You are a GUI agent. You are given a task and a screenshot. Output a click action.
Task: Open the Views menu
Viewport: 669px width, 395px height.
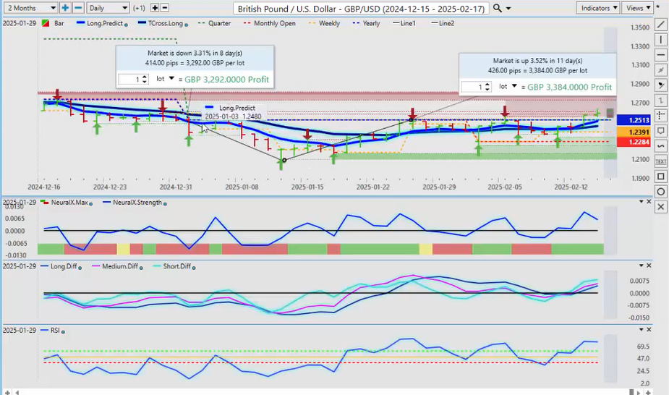pyautogui.click(x=637, y=8)
